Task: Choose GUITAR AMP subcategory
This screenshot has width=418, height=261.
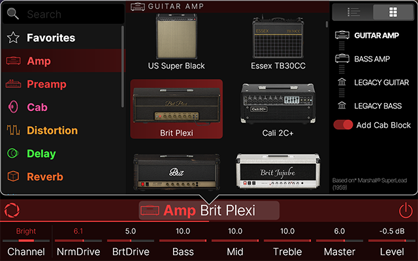Action: tap(376, 35)
